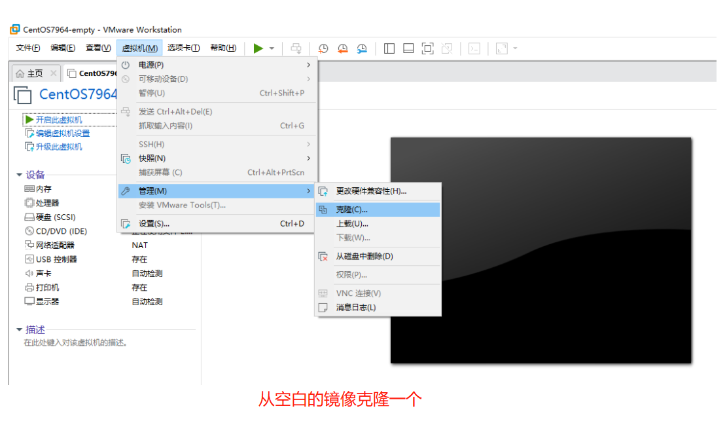The height and width of the screenshot is (421, 727).
Task: Toggle the thumbnail bar view icon
Action: 408,48
